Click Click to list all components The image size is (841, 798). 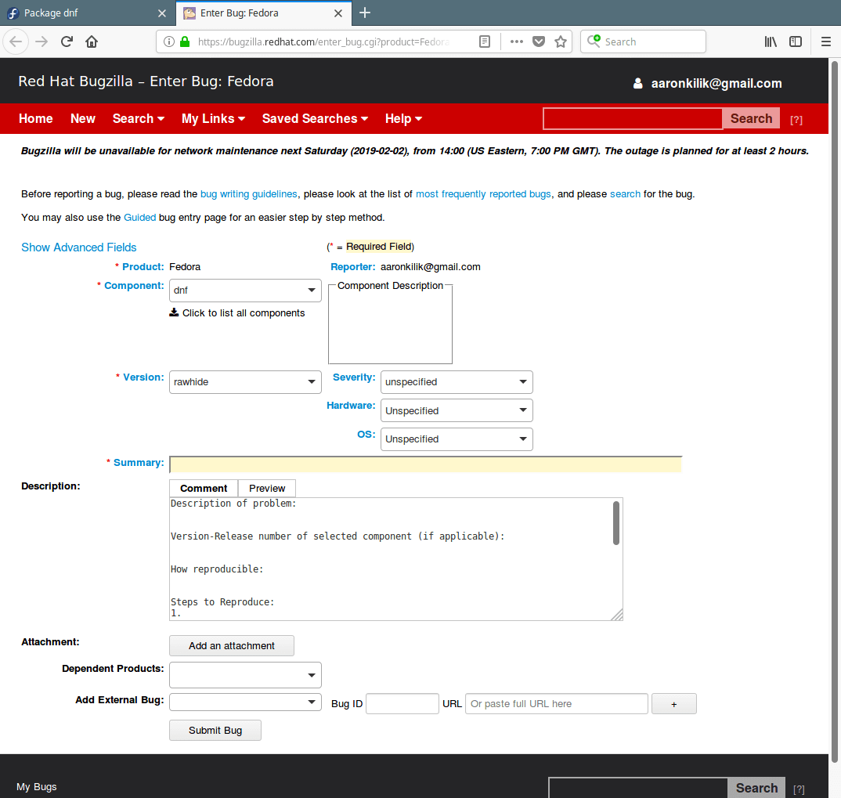coord(244,312)
